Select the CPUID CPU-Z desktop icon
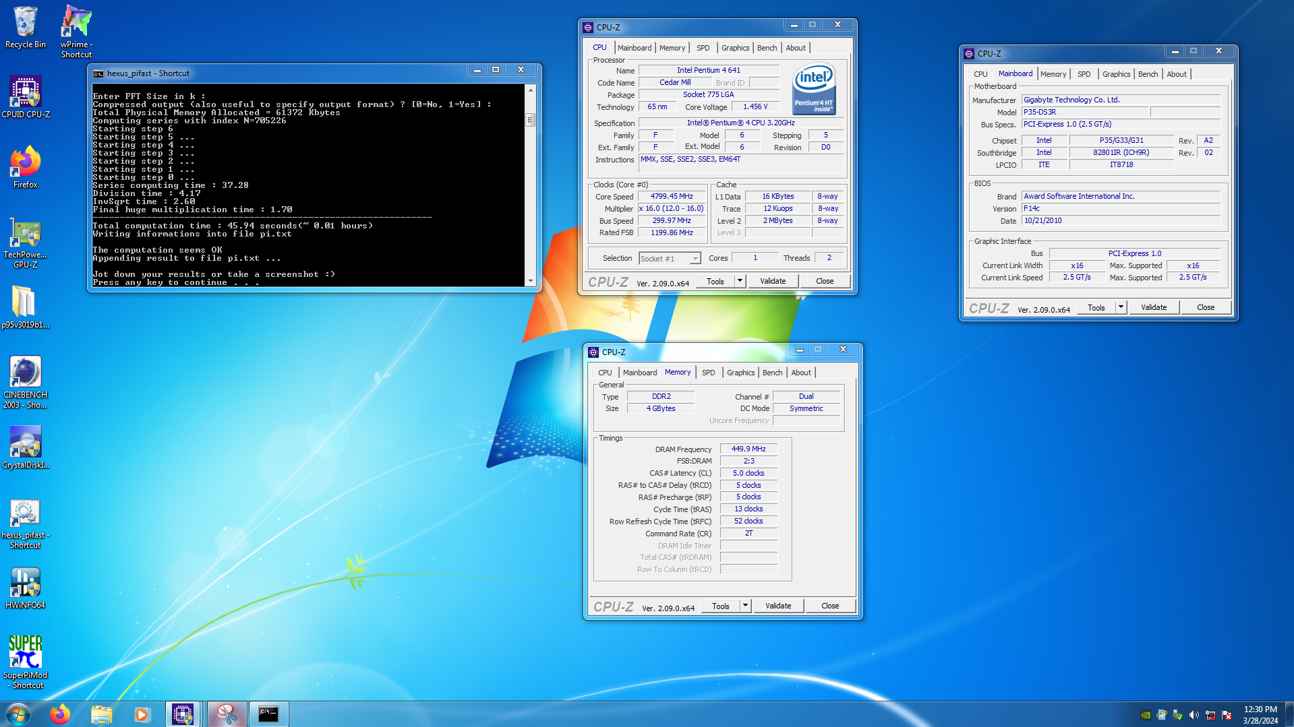This screenshot has height=727, width=1294. (x=26, y=97)
